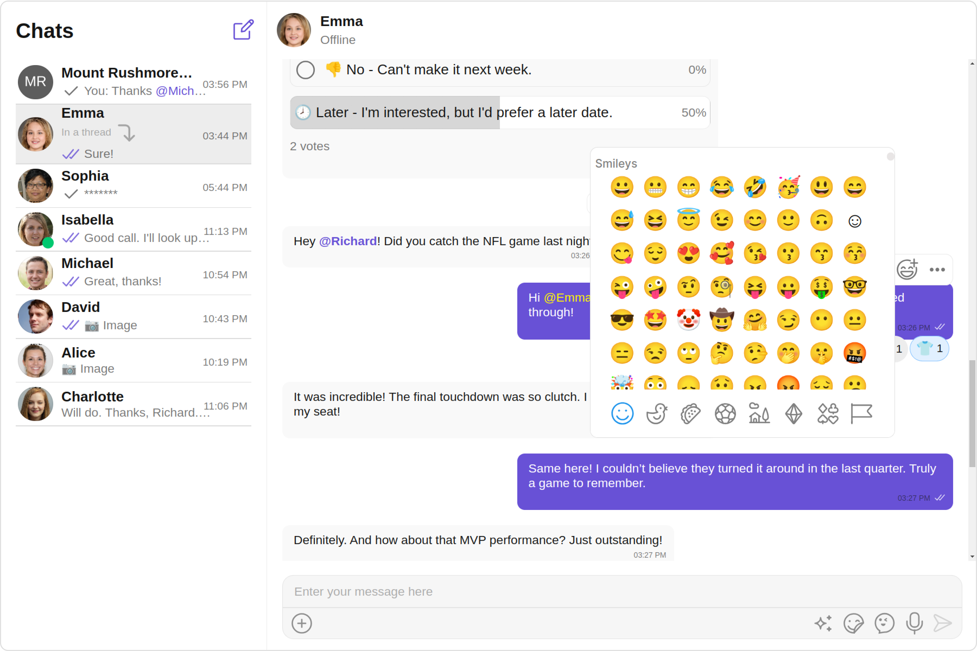Click the add attachment plus icon
The width and height of the screenshot is (977, 651).
(302, 623)
